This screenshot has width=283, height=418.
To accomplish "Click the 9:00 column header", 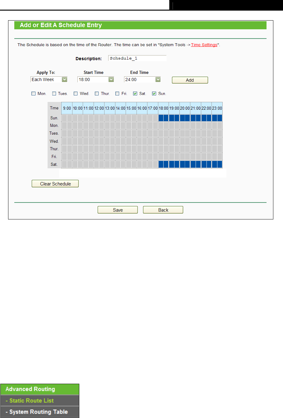I will [x=67, y=108].
